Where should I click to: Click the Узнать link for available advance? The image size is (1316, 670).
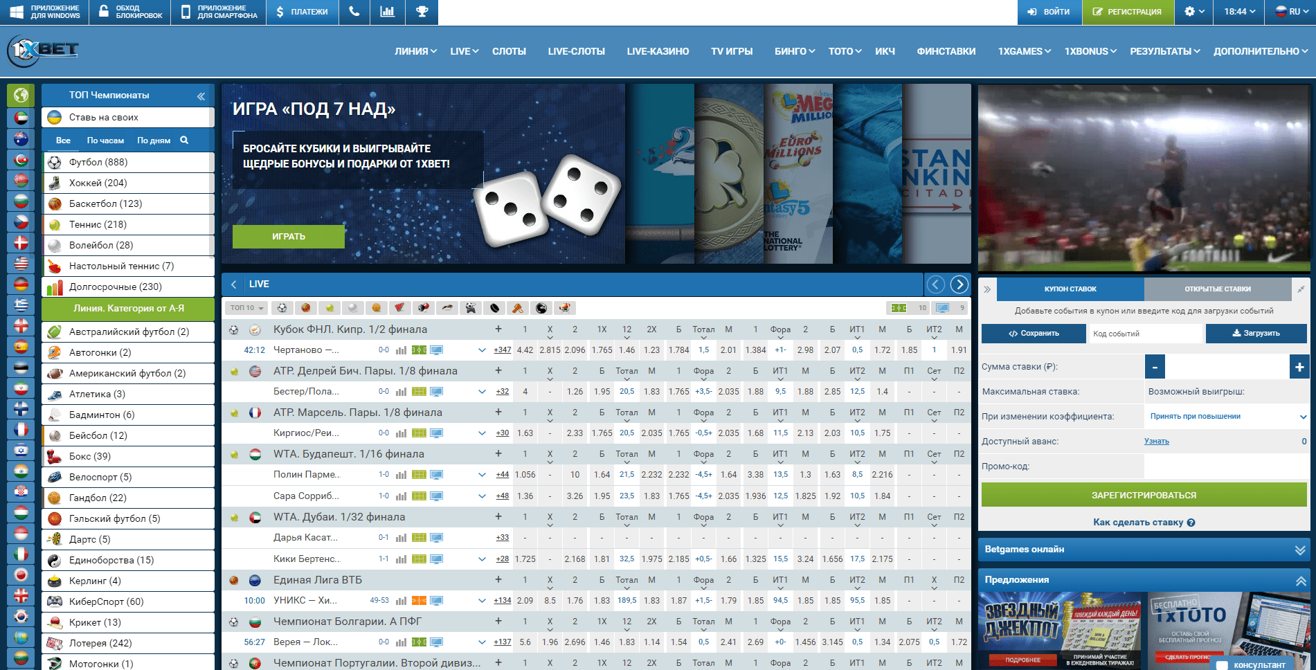coord(1157,442)
